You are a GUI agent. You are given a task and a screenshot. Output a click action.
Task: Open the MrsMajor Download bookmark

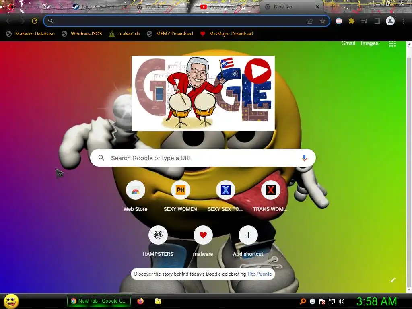coord(226,34)
